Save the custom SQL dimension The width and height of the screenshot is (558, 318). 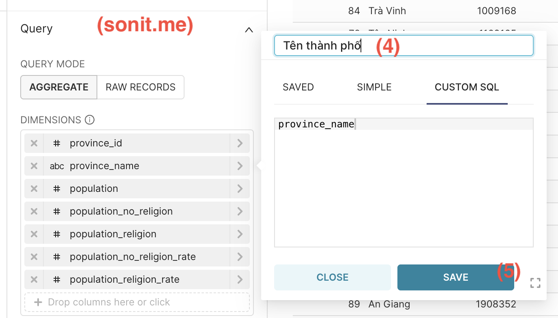pyautogui.click(x=455, y=277)
